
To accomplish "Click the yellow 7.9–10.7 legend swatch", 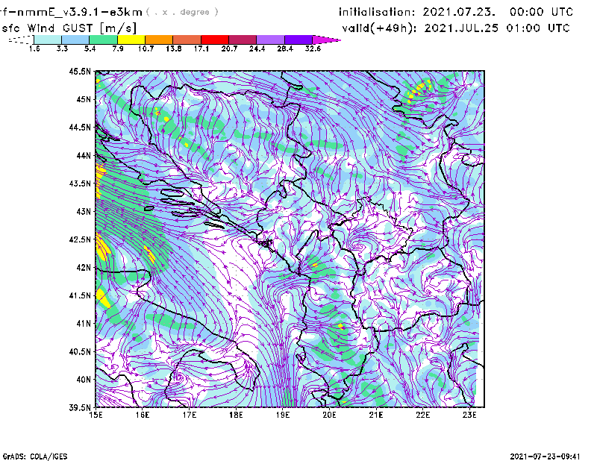I will pos(131,40).
